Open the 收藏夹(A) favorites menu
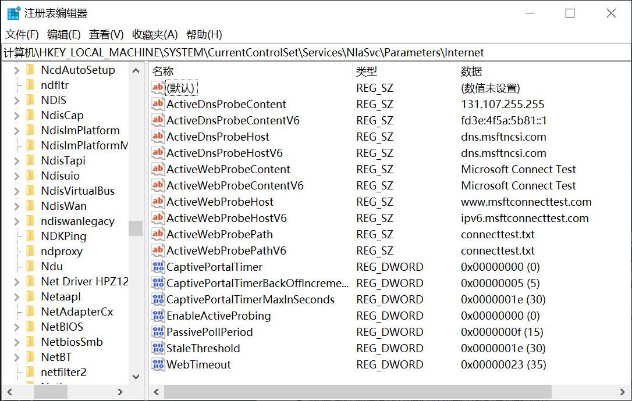Screen dimensions: 632x401 155,35
